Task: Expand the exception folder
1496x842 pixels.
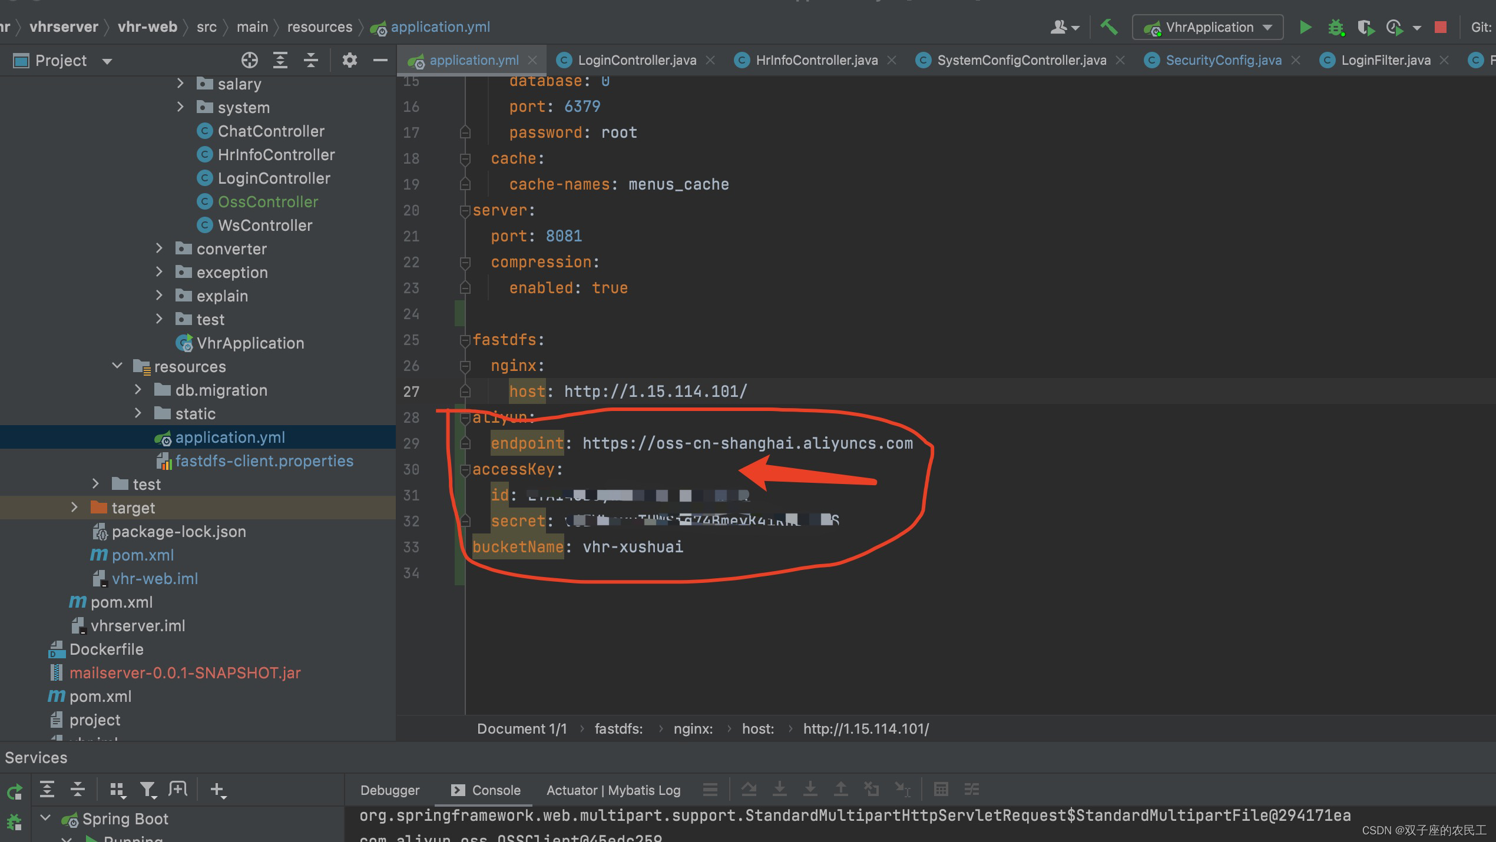Action: [x=159, y=272]
